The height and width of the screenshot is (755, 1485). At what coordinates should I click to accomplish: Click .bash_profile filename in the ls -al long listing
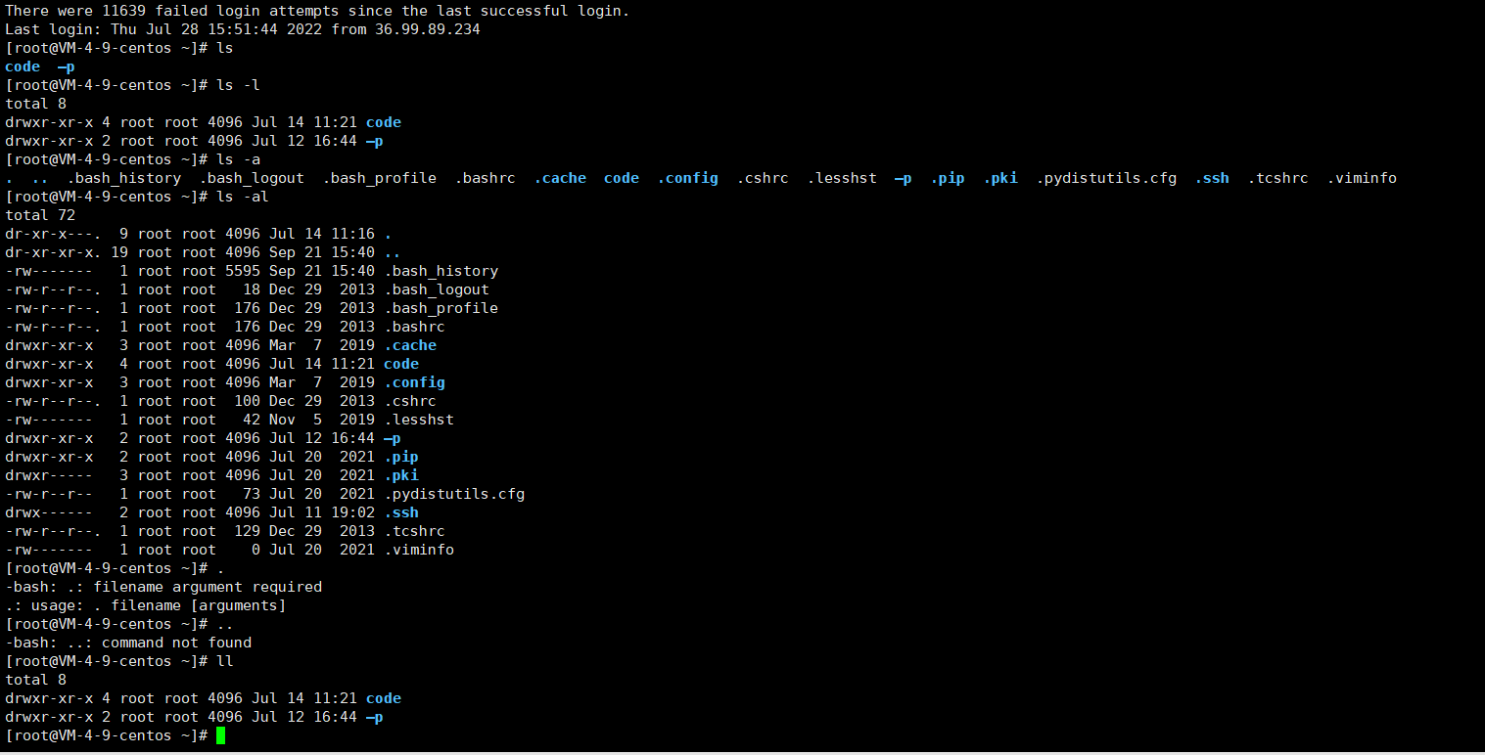click(x=441, y=308)
